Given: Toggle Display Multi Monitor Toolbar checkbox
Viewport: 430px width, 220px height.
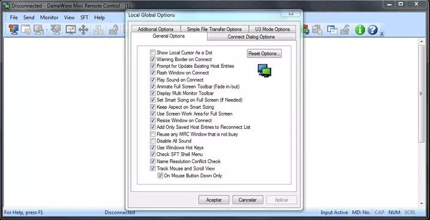Looking at the screenshot, I should click(x=153, y=94).
